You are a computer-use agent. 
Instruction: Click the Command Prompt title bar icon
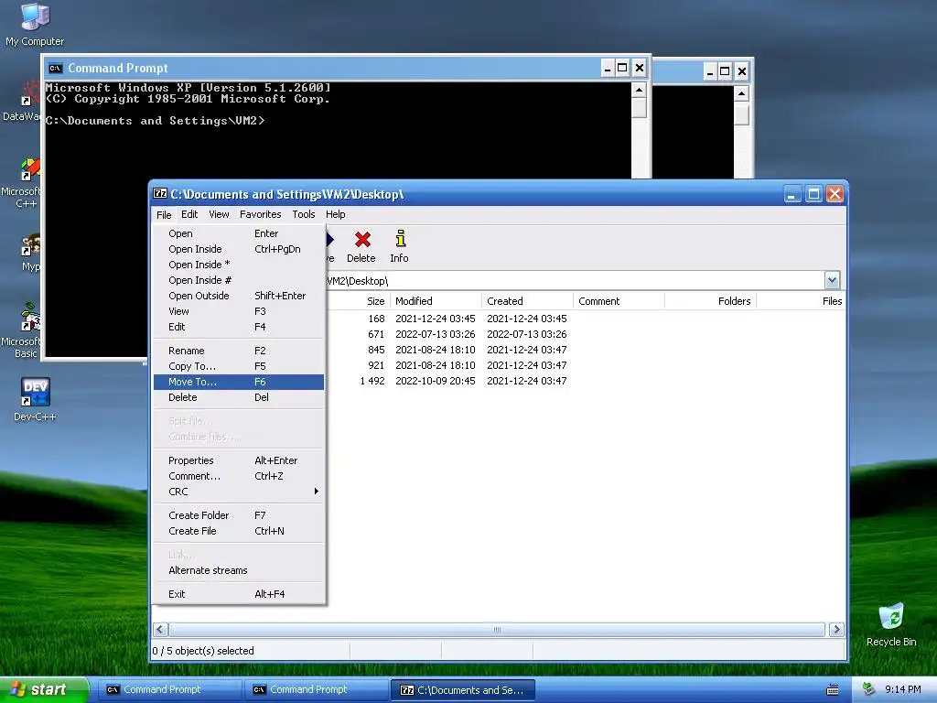point(55,68)
